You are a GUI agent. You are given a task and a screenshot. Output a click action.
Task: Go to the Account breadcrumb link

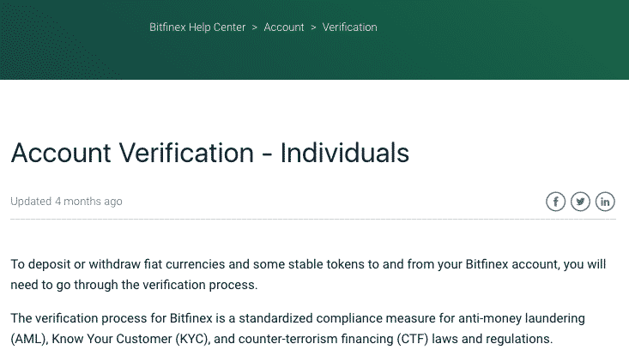[284, 27]
